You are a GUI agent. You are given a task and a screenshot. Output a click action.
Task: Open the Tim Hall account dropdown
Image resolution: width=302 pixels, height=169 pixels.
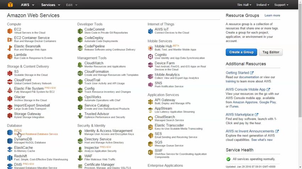coord(246,5)
